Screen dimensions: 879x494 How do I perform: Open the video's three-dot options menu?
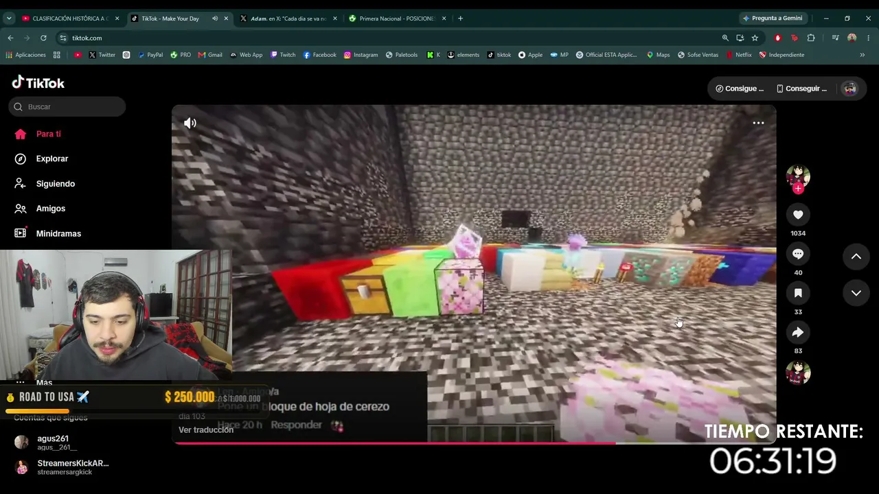(x=758, y=123)
